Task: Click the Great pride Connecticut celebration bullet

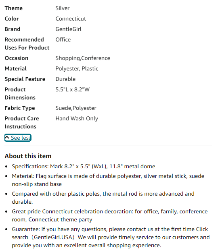Action: [x=110, y=215]
